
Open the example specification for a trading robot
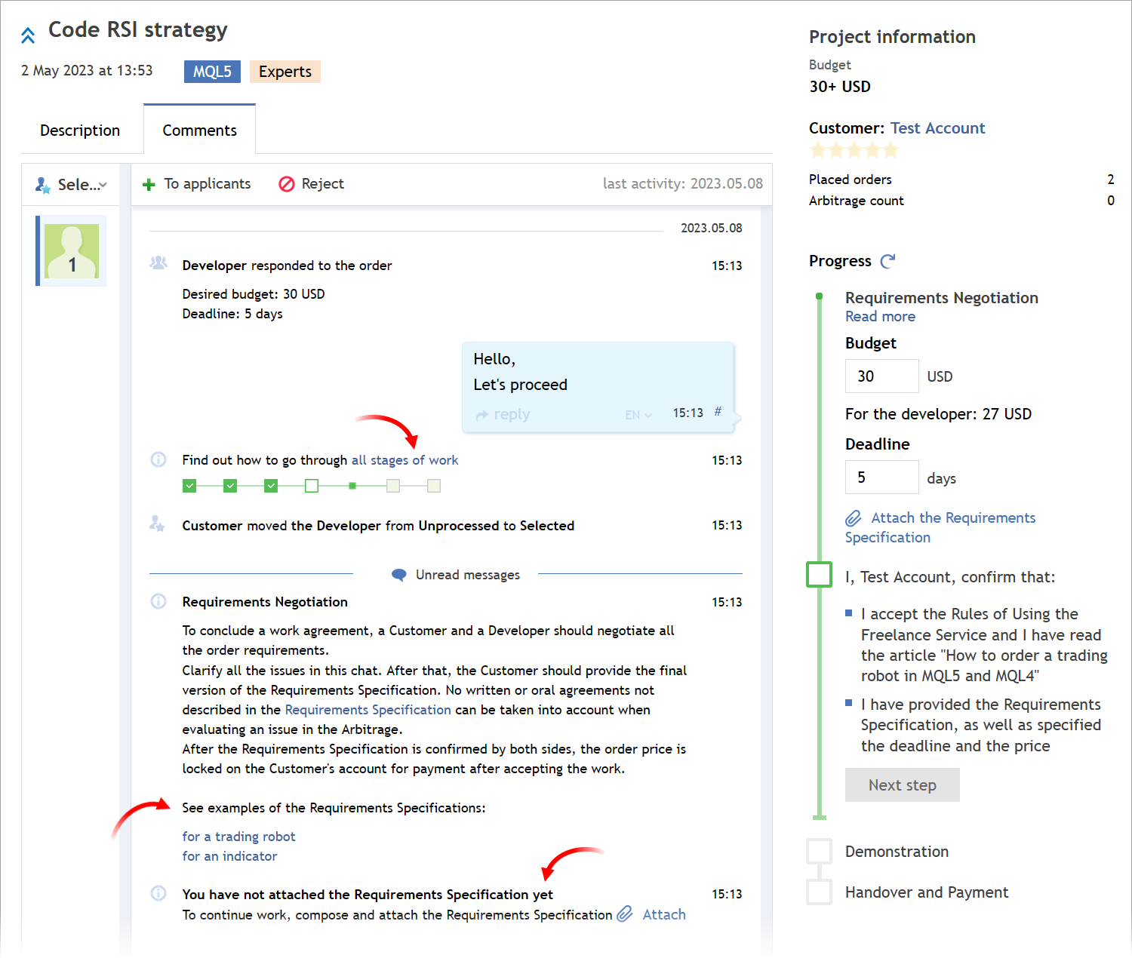(238, 836)
